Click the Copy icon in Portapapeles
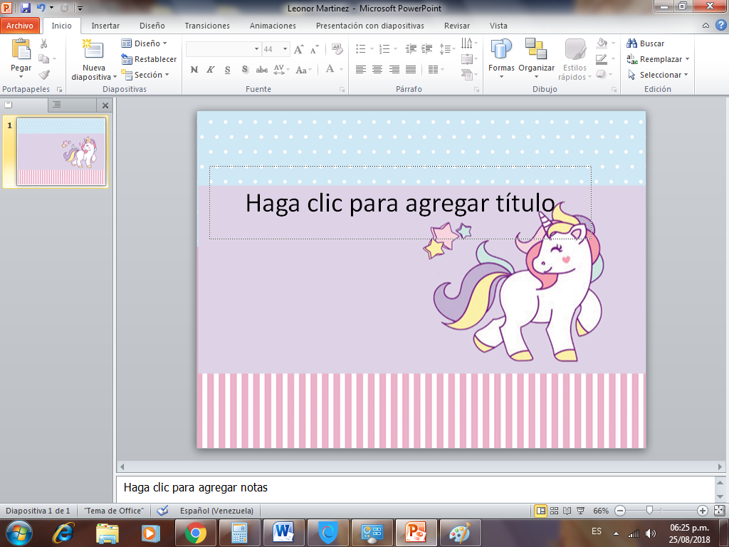729x547 pixels. click(43, 58)
